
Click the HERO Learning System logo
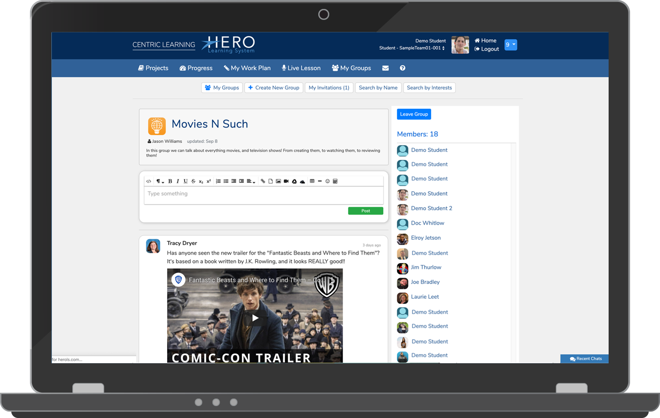coord(228,45)
